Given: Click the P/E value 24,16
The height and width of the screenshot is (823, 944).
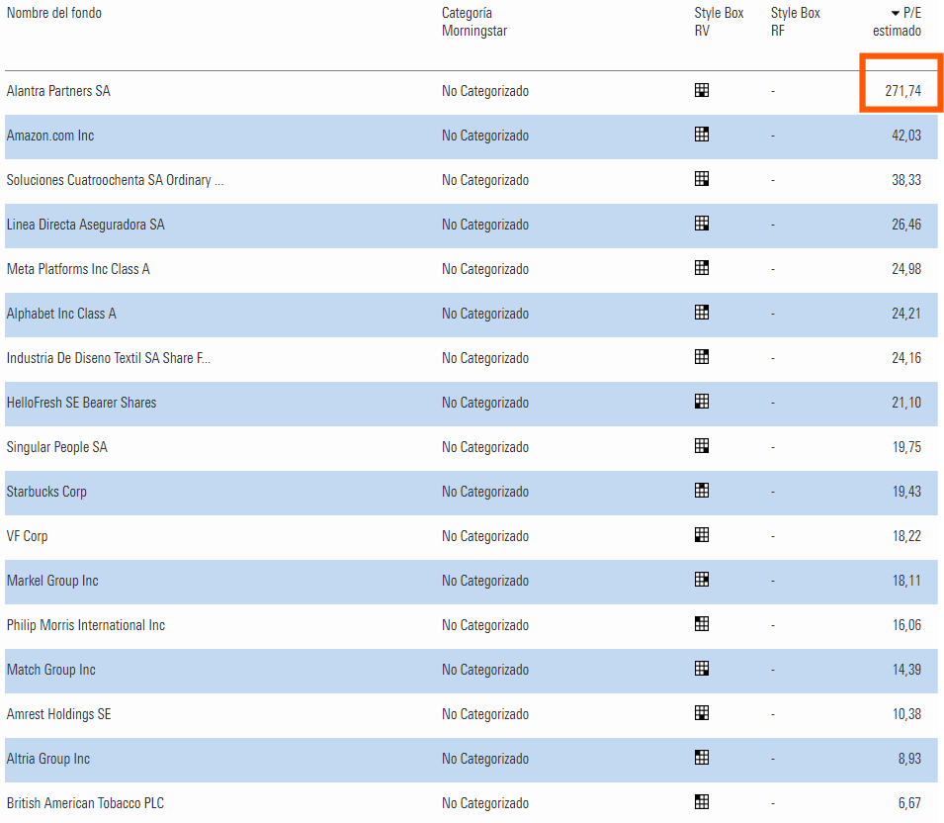Looking at the screenshot, I should [x=906, y=358].
